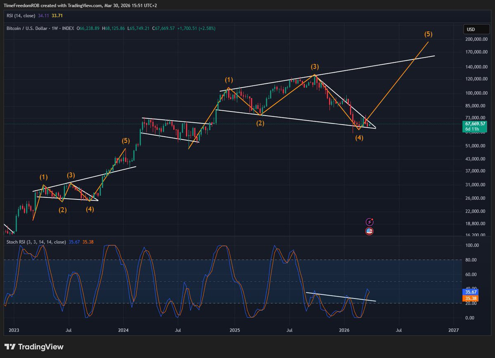Click the 2026 time axis label
This screenshot has height=358, width=495.
click(x=344, y=330)
